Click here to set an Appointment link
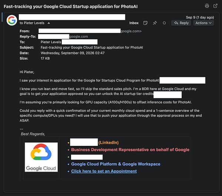This screenshot has height=196, width=222. (x=104, y=171)
